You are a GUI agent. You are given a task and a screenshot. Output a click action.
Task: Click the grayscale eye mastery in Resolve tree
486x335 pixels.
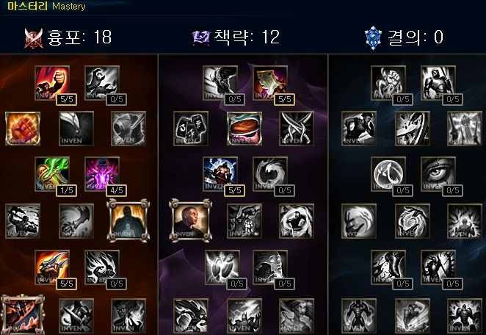pyautogui.click(x=438, y=174)
